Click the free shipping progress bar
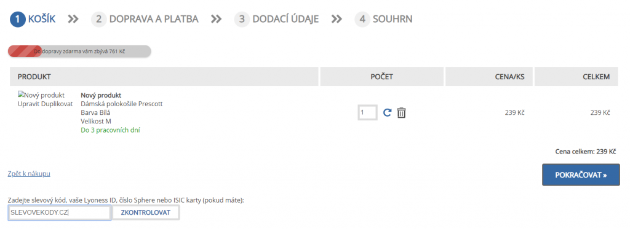This screenshot has height=229, width=630. click(x=79, y=52)
